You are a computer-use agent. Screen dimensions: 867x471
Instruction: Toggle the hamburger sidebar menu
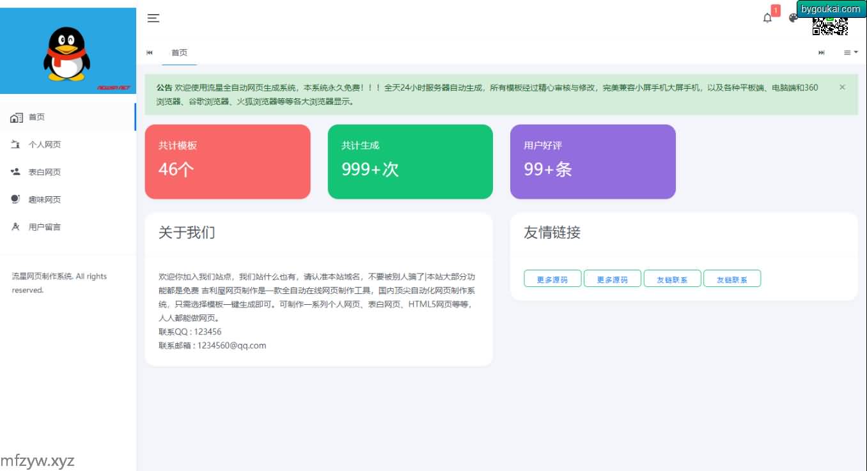point(153,19)
